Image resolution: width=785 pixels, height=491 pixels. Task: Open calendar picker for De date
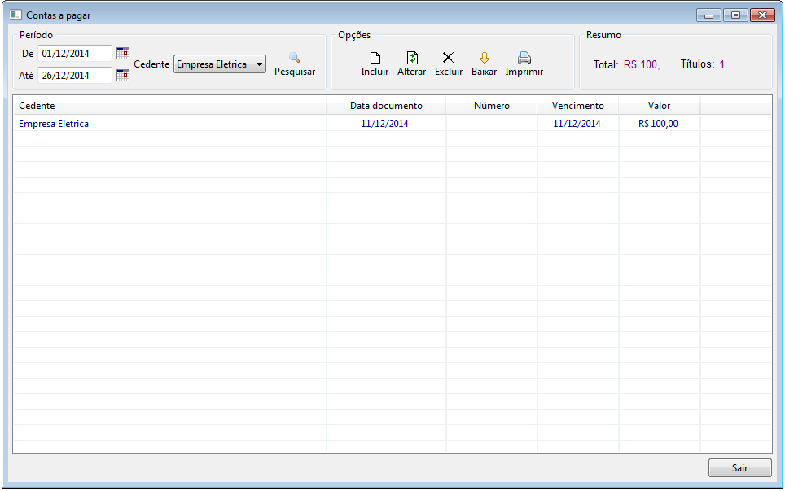(x=123, y=53)
